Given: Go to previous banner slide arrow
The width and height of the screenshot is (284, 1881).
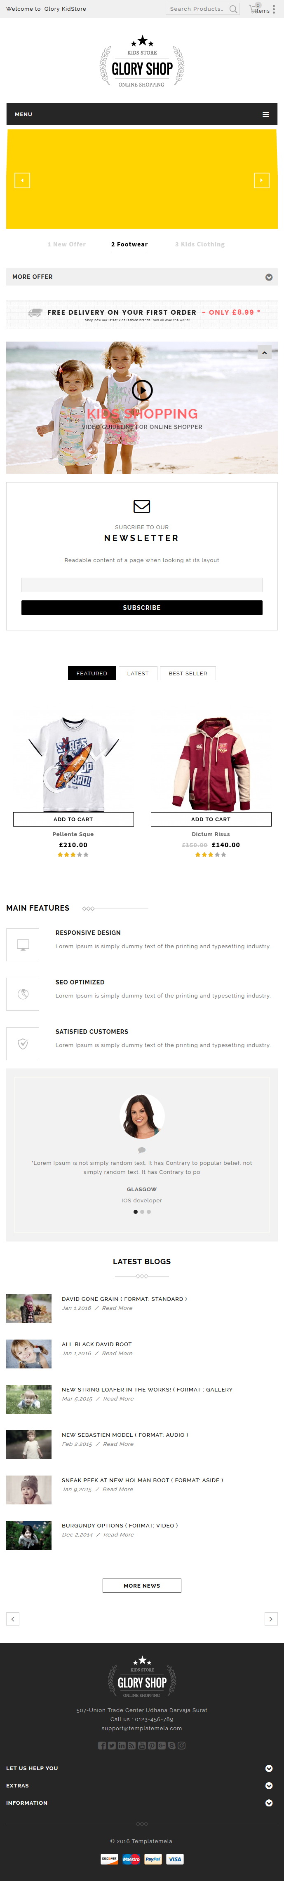Looking at the screenshot, I should (x=22, y=180).
